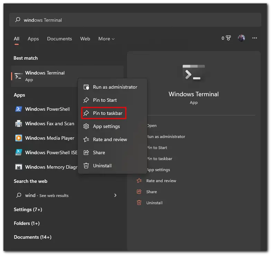Open the rewards trophy icon
The height and width of the screenshot is (257, 273).
pos(228,38)
